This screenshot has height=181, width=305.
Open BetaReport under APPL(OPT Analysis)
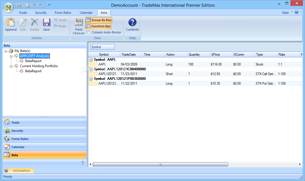pos(33,61)
